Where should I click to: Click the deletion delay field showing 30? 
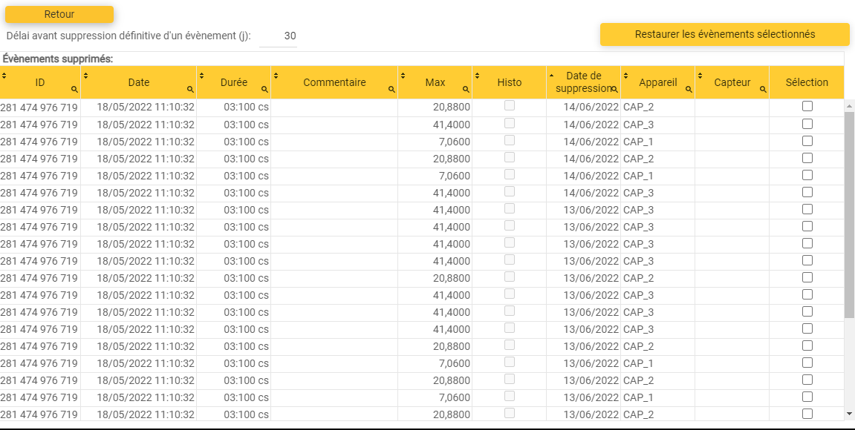click(x=279, y=36)
